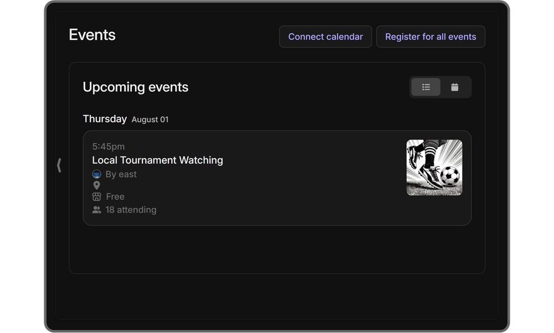
Task: Click Register for all events
Action: [x=430, y=37]
